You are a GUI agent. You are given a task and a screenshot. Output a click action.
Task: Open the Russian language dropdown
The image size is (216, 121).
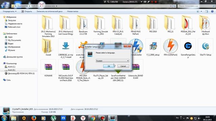point(112,61)
